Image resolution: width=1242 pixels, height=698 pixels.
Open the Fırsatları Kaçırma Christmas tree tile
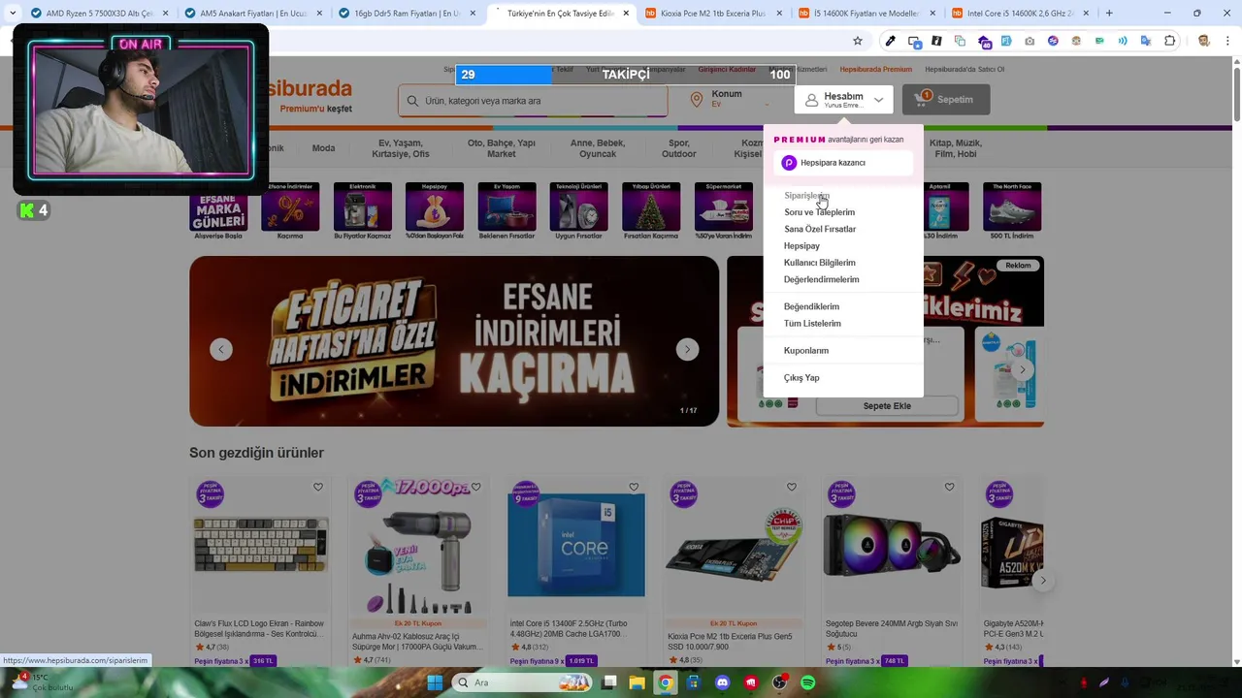click(651, 210)
